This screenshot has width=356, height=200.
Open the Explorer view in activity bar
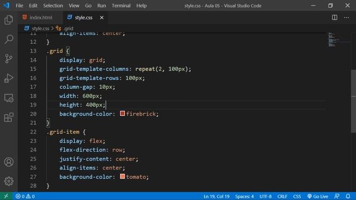(x=9, y=20)
